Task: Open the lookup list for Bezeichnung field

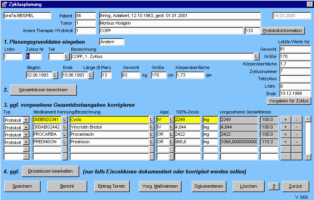Action: (256, 56)
